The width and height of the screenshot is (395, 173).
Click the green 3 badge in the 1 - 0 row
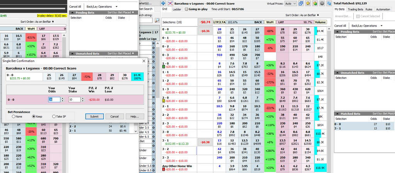point(164,67)
